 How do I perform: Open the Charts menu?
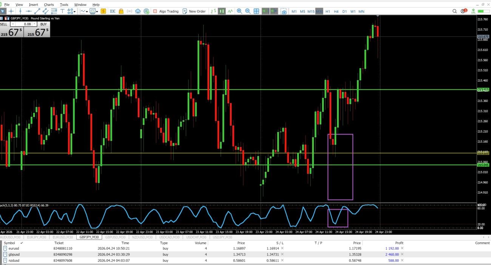(49, 5)
